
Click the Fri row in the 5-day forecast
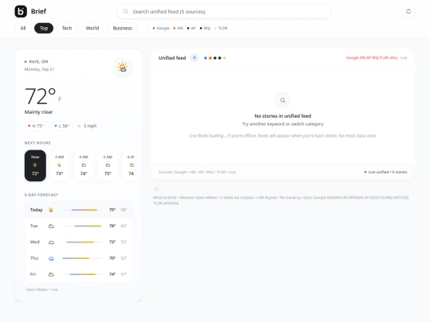coord(78,274)
